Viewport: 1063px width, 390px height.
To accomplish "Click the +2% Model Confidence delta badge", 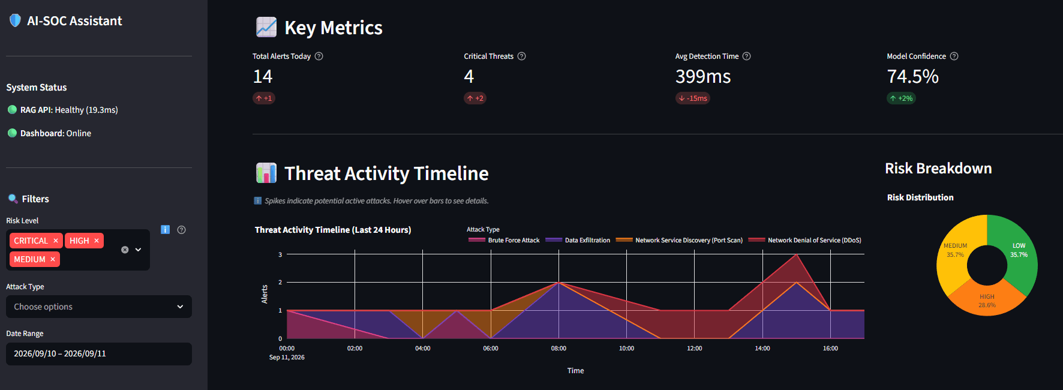I will click(901, 98).
